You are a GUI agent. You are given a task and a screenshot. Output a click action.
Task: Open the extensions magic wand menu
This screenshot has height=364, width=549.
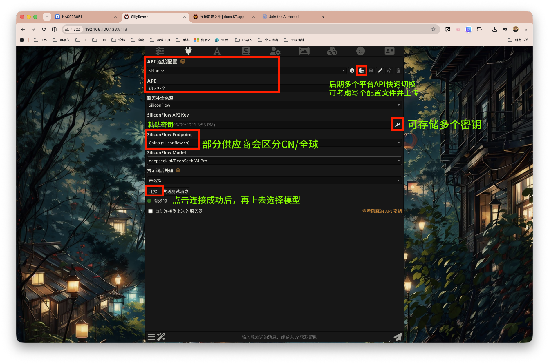161,337
